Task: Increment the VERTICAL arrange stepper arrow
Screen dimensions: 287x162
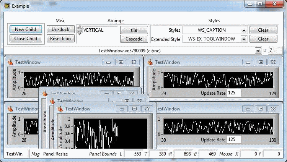Action: pyautogui.click(x=80, y=28)
